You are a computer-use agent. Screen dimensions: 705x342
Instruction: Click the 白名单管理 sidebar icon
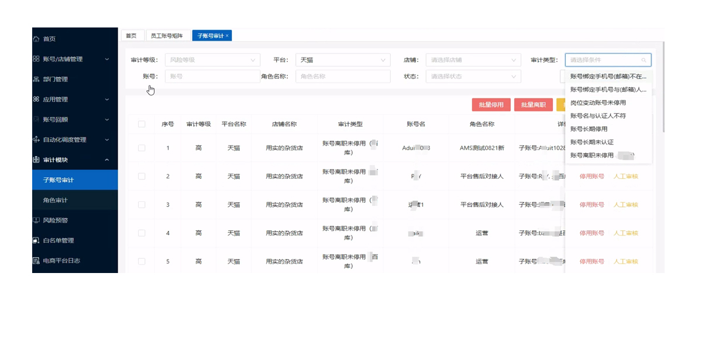[x=36, y=240]
